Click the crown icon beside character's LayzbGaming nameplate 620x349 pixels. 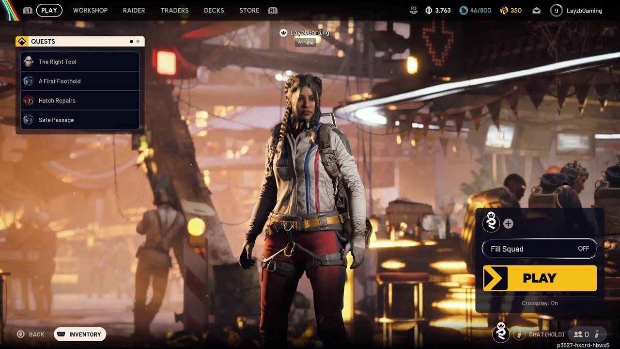click(283, 33)
